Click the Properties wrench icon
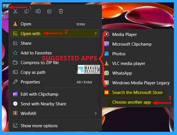Image resolution: width=177 pixels, height=135 pixels. [15, 82]
